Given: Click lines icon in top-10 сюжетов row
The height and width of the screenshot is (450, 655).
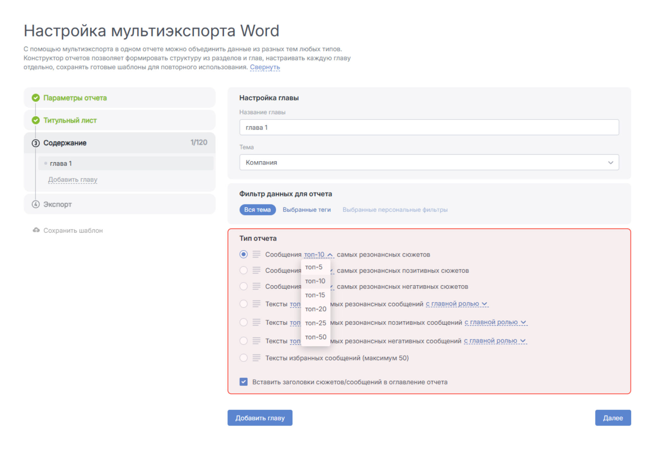Looking at the screenshot, I should click(x=256, y=254).
